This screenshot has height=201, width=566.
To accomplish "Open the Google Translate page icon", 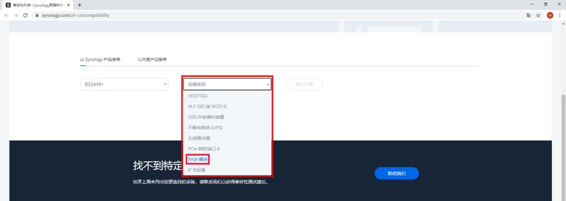I will click(x=528, y=15).
